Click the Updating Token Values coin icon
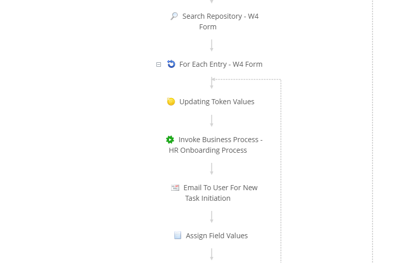Screen dimensions: 413x263 tap(171, 102)
